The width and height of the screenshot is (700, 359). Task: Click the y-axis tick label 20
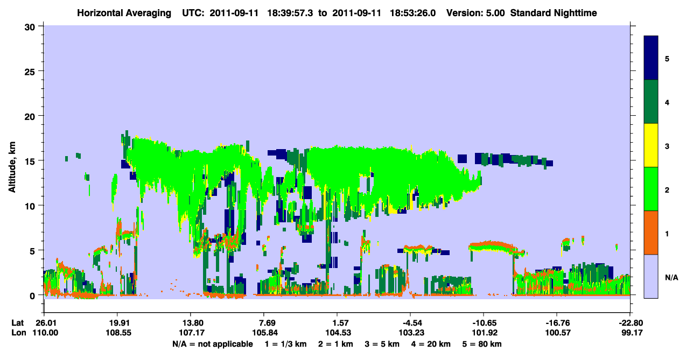pyautogui.click(x=31, y=116)
